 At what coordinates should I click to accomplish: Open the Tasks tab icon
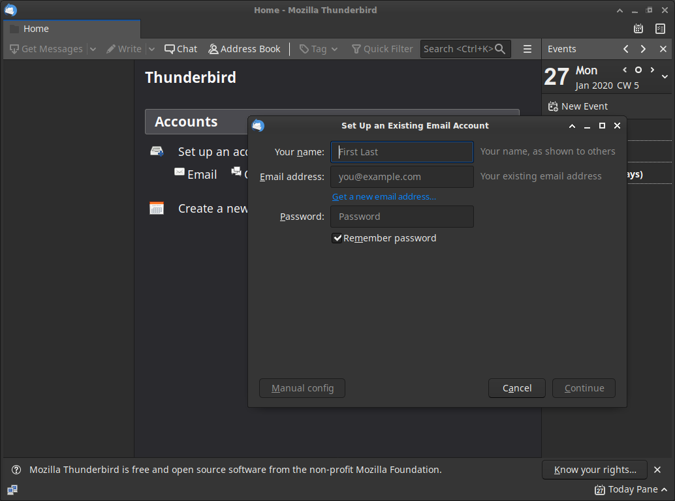point(660,28)
